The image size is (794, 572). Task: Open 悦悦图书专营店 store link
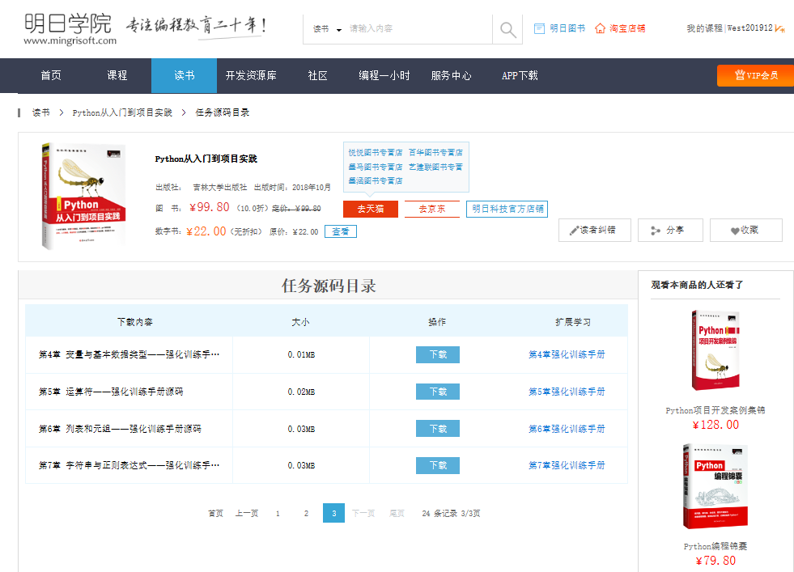pos(376,152)
